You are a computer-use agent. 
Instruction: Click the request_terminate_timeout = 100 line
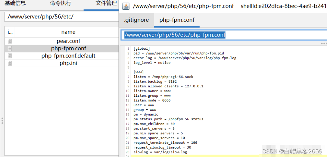(165, 143)
